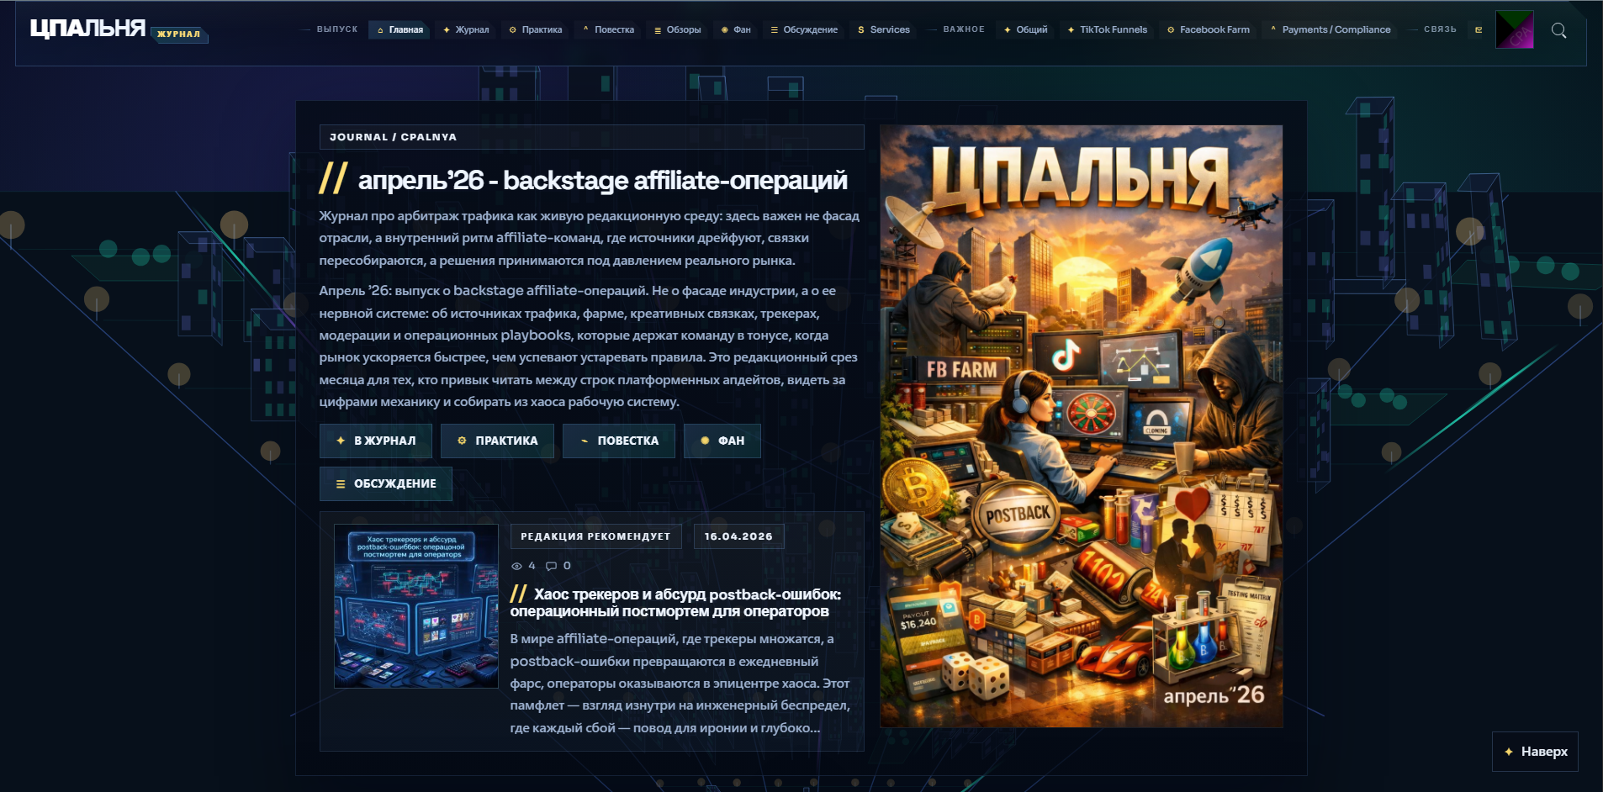Open the Главная nav tab
Image resolution: width=1603 pixels, height=792 pixels.
399,29
